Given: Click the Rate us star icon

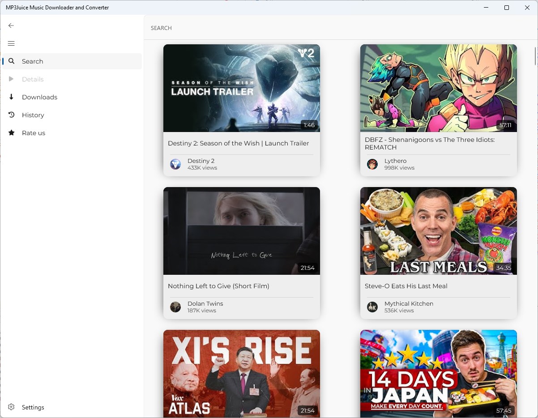Looking at the screenshot, I should [x=12, y=133].
